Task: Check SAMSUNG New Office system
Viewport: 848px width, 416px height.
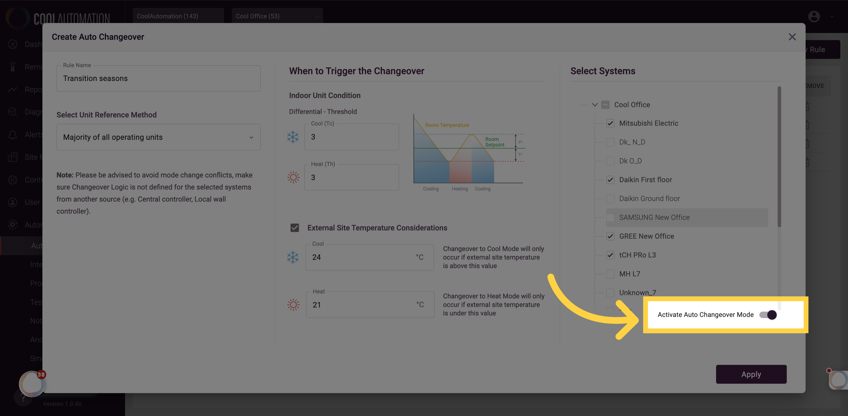Action: (x=610, y=217)
